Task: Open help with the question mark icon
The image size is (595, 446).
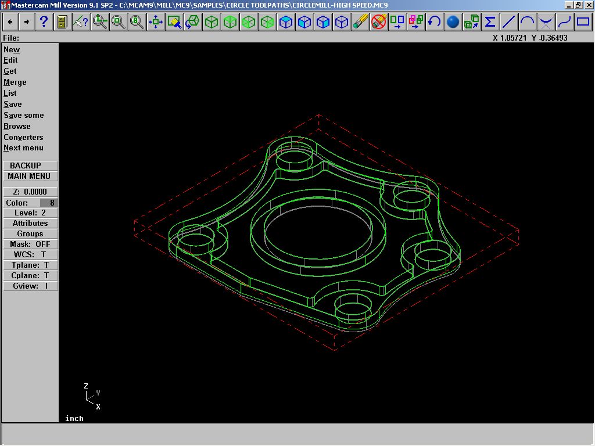Action: point(44,22)
